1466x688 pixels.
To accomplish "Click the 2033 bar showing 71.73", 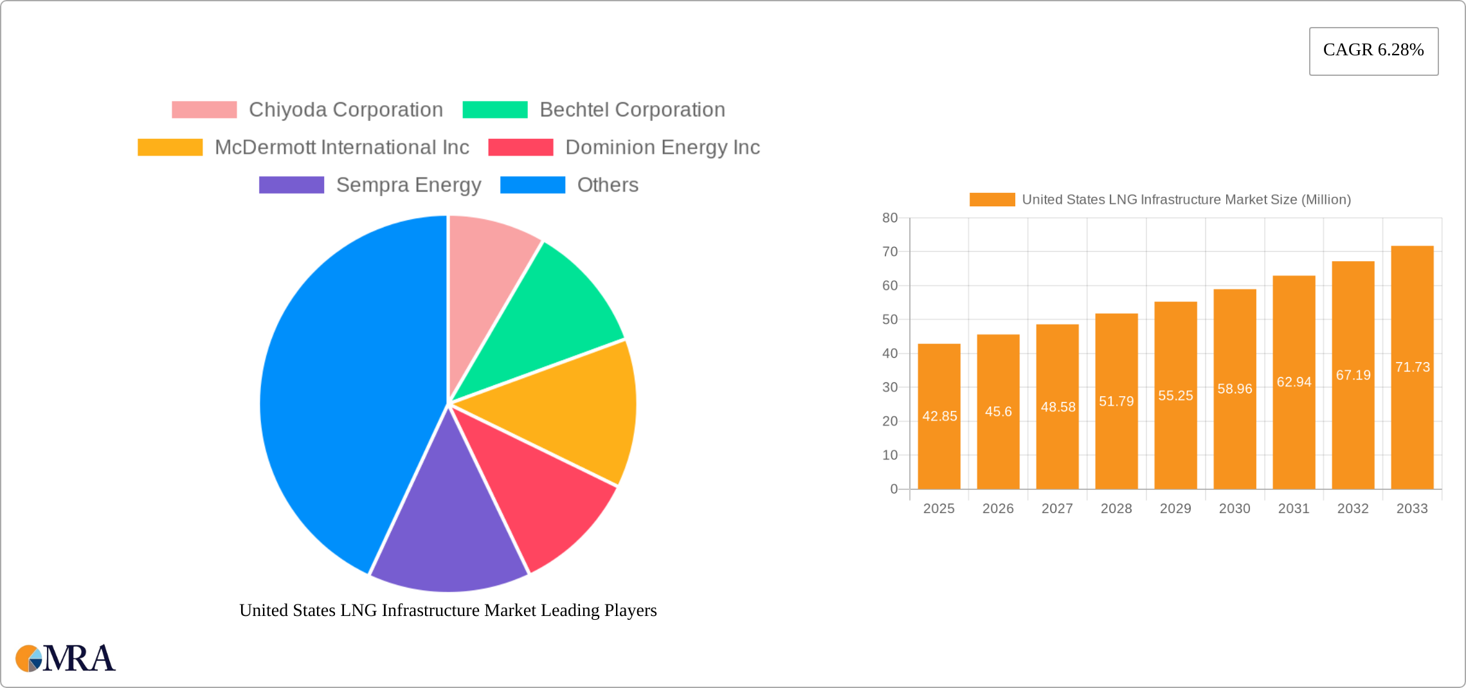I will pos(1413,368).
